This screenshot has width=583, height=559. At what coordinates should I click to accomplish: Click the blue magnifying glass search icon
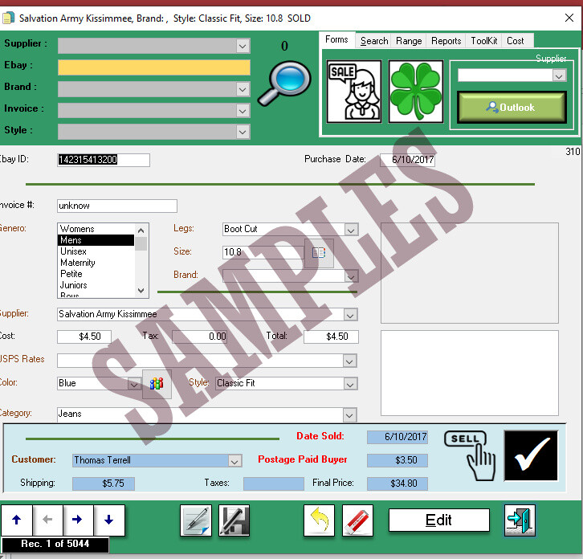(x=285, y=84)
